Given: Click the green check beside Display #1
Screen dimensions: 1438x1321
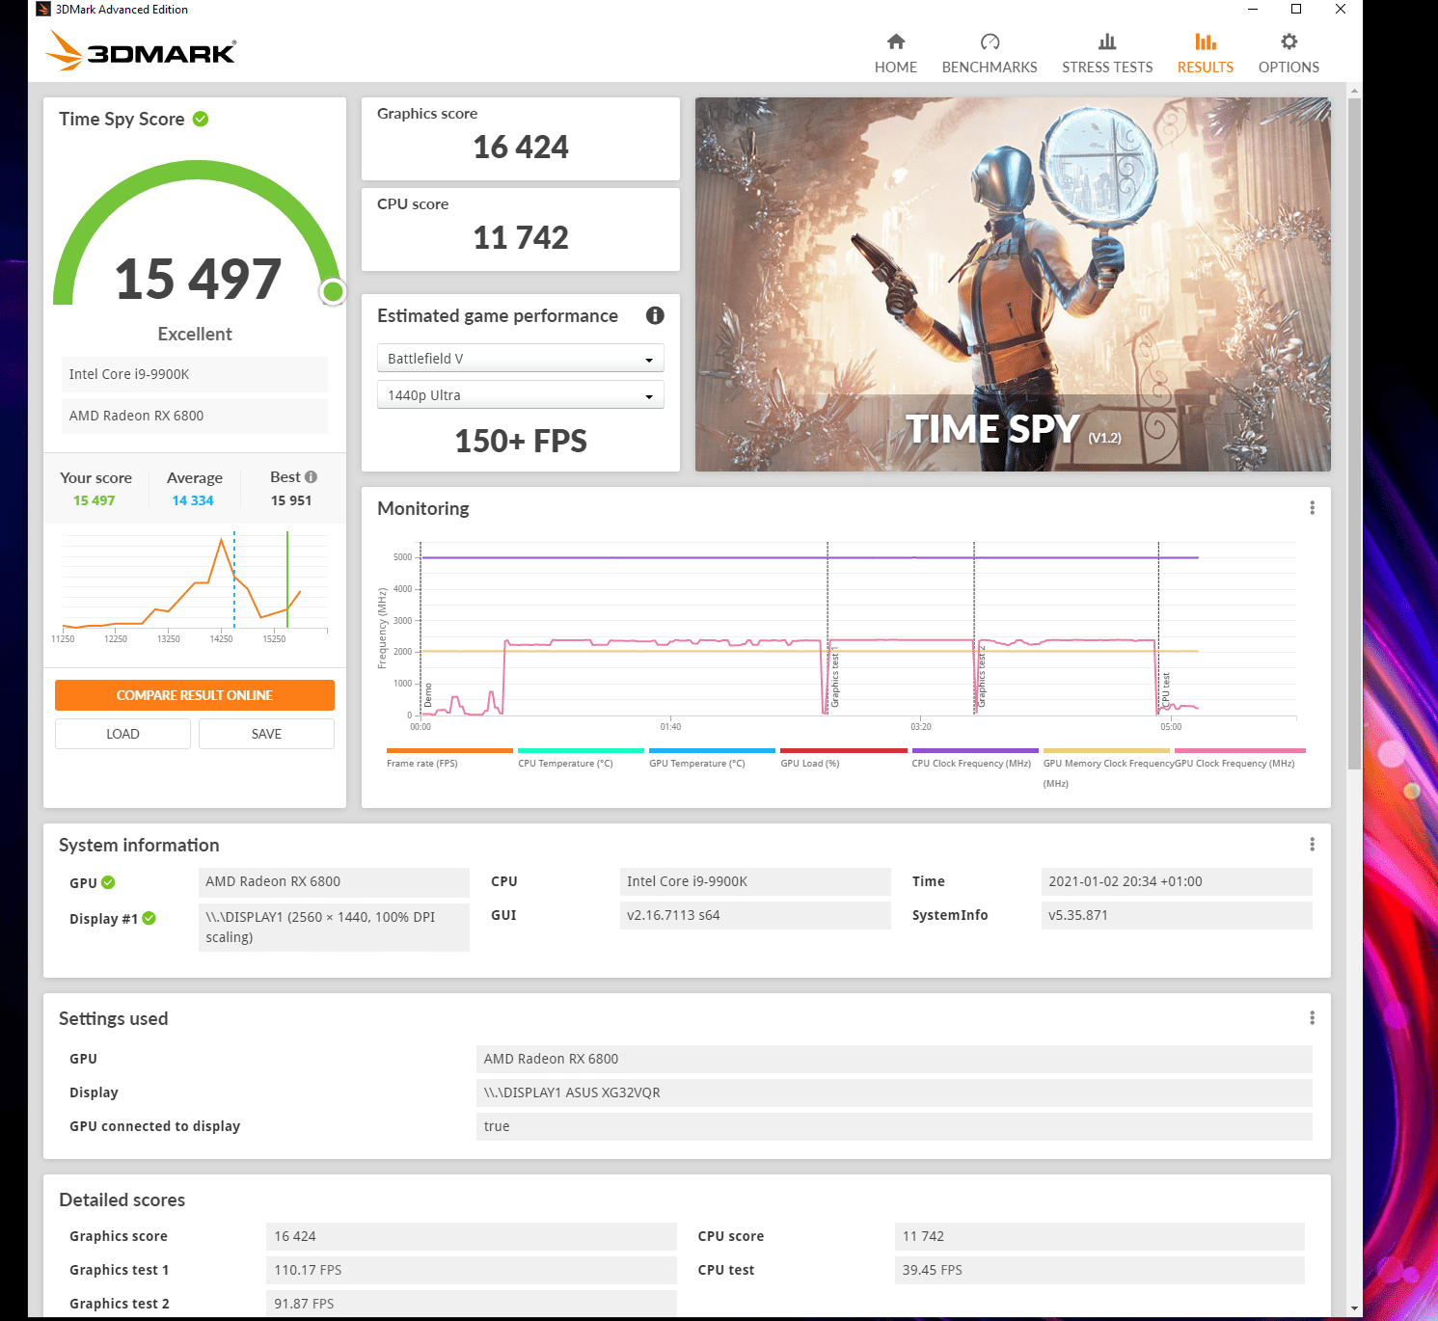Looking at the screenshot, I should click(x=149, y=918).
